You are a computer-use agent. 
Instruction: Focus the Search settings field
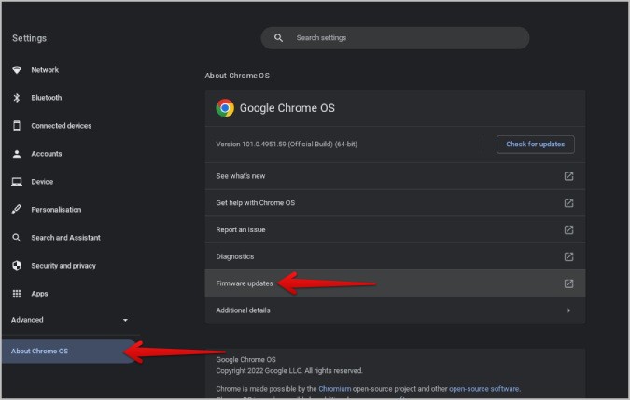395,38
